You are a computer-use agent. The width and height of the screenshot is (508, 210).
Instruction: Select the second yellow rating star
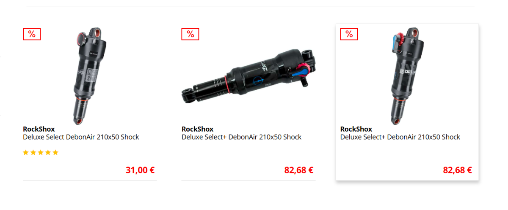33,153
